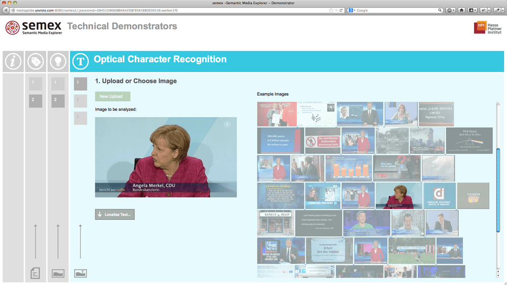Open the Google search engine dropdown
The image size is (507, 285).
(x=351, y=10)
